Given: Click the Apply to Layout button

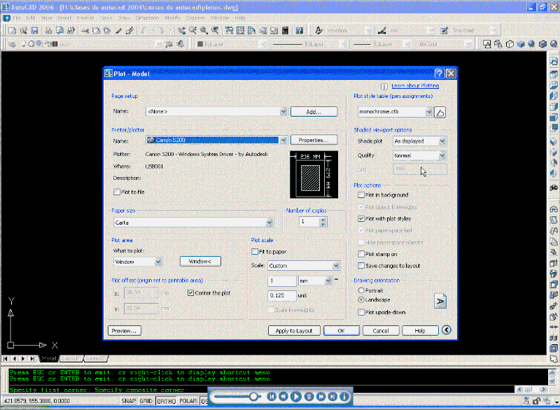Looking at the screenshot, I should [294, 331].
